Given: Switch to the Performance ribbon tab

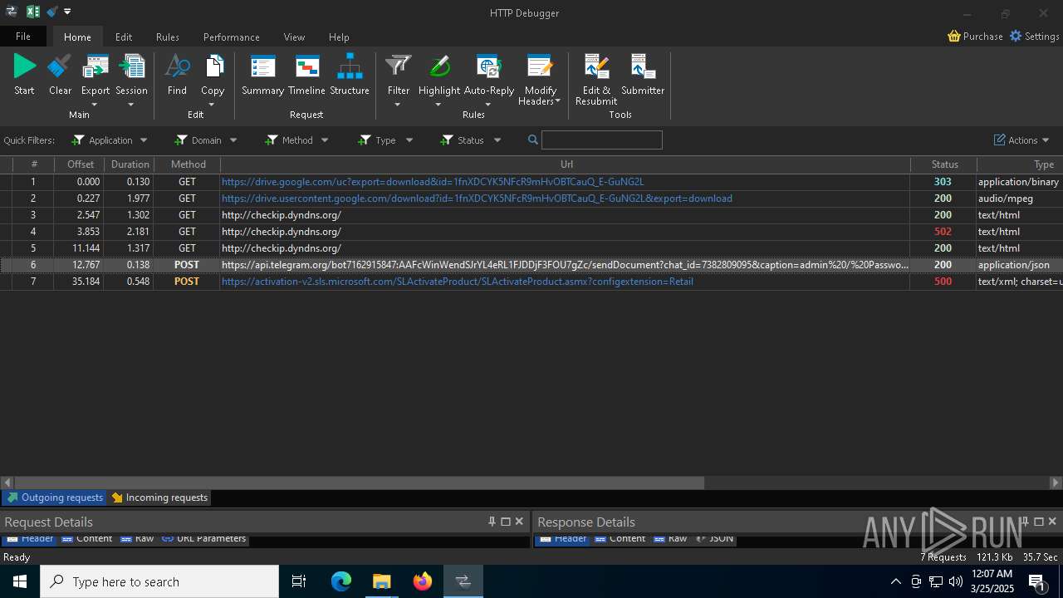Looking at the screenshot, I should coord(232,37).
